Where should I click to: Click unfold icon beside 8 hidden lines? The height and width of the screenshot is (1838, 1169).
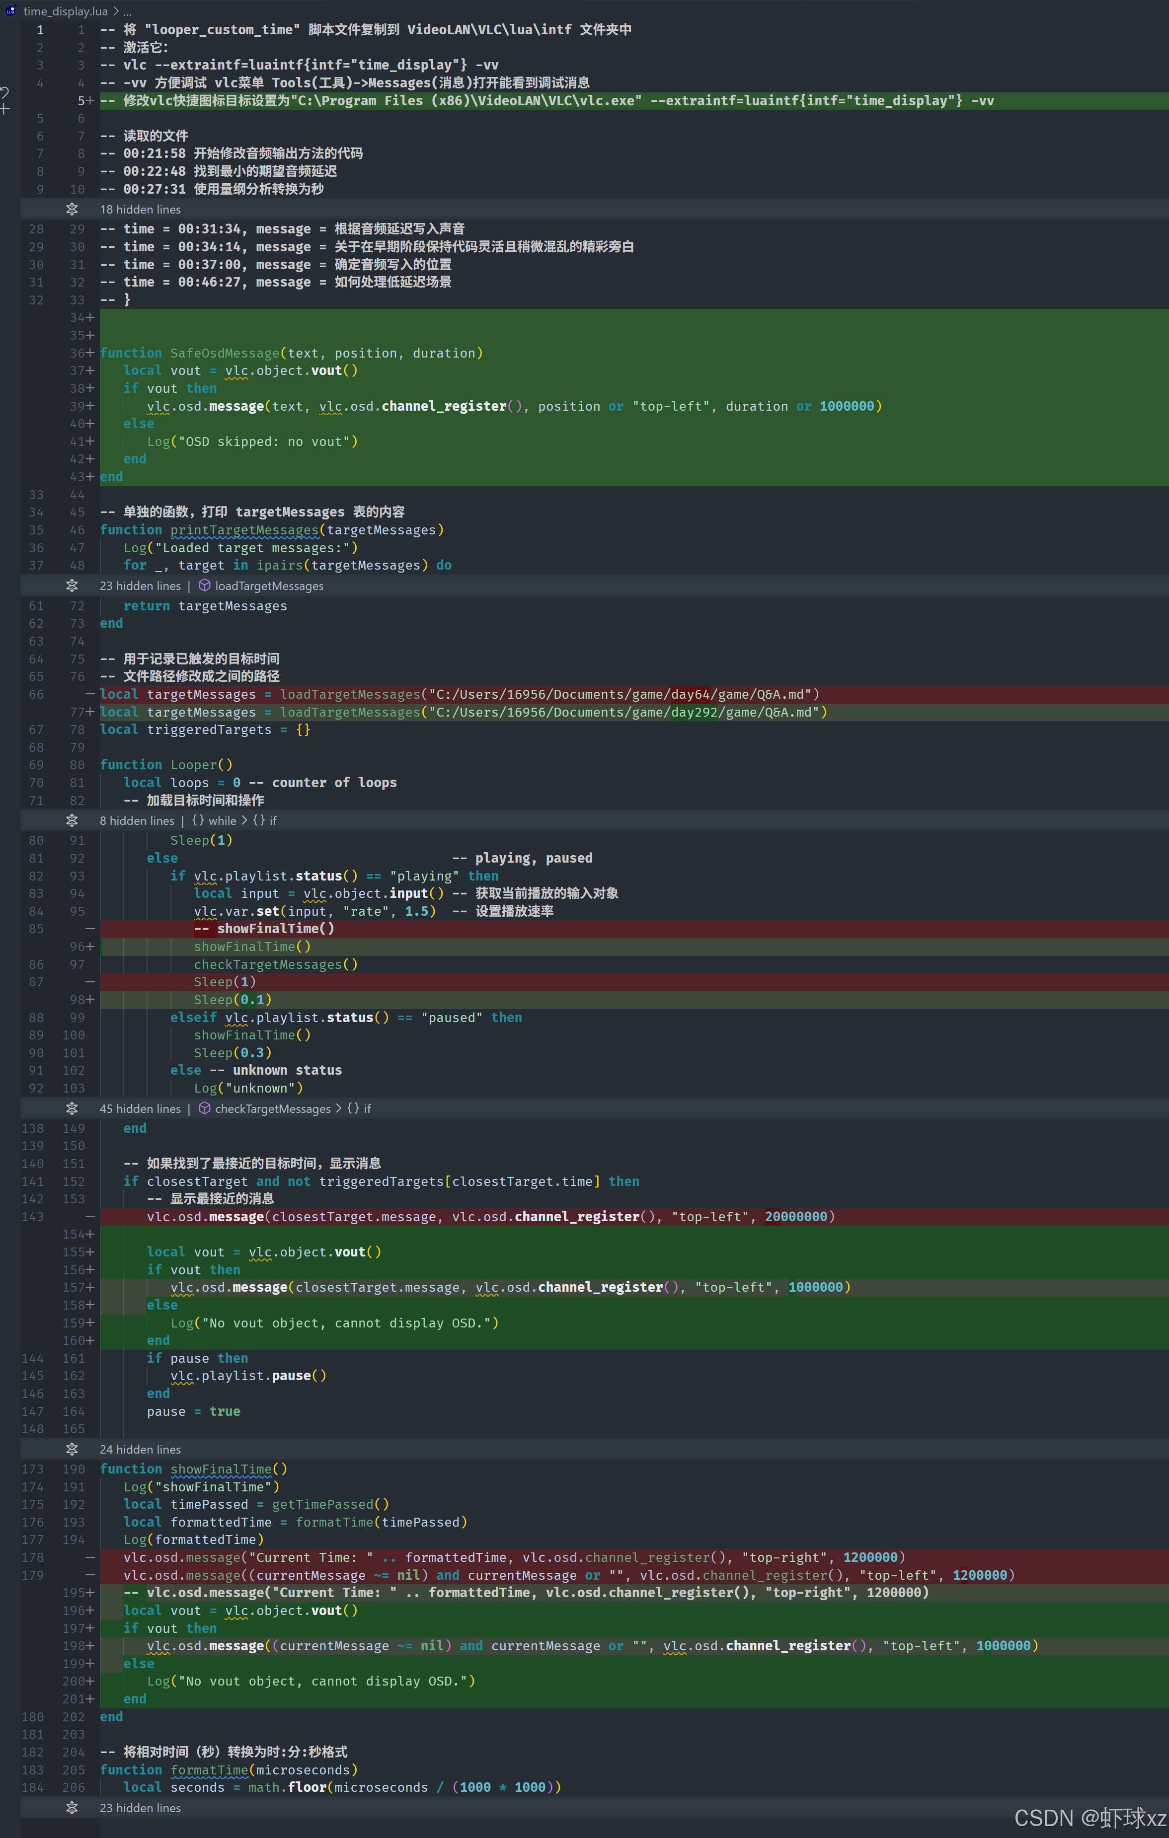tap(72, 820)
